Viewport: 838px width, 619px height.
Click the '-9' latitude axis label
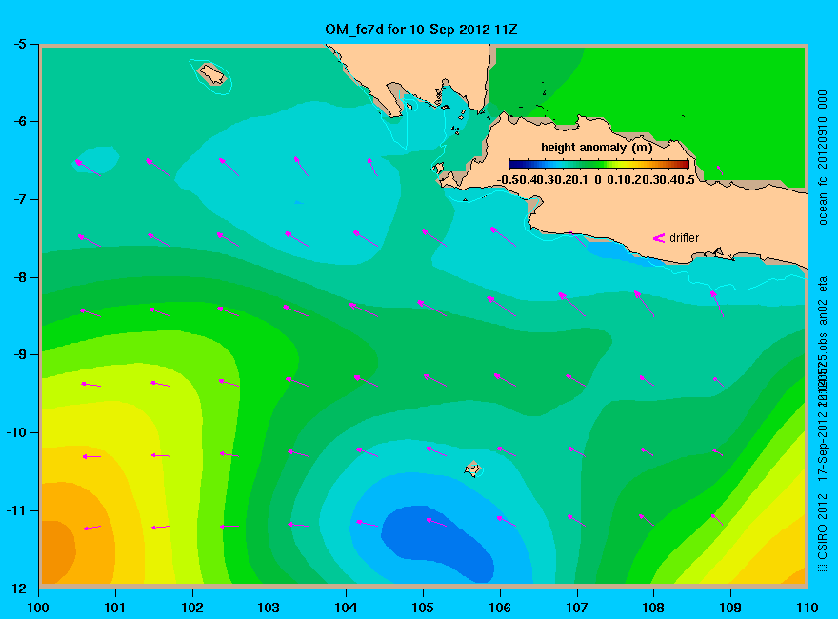coord(19,355)
